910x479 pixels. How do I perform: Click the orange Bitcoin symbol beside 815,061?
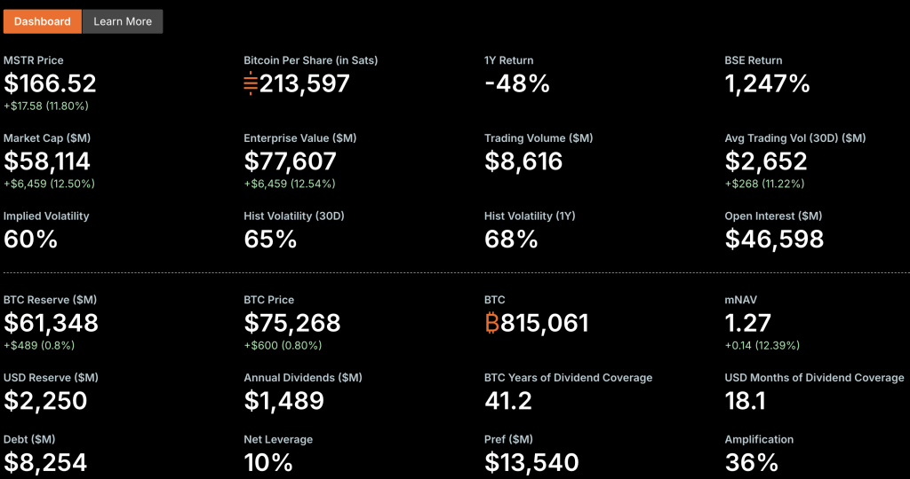[x=491, y=323]
